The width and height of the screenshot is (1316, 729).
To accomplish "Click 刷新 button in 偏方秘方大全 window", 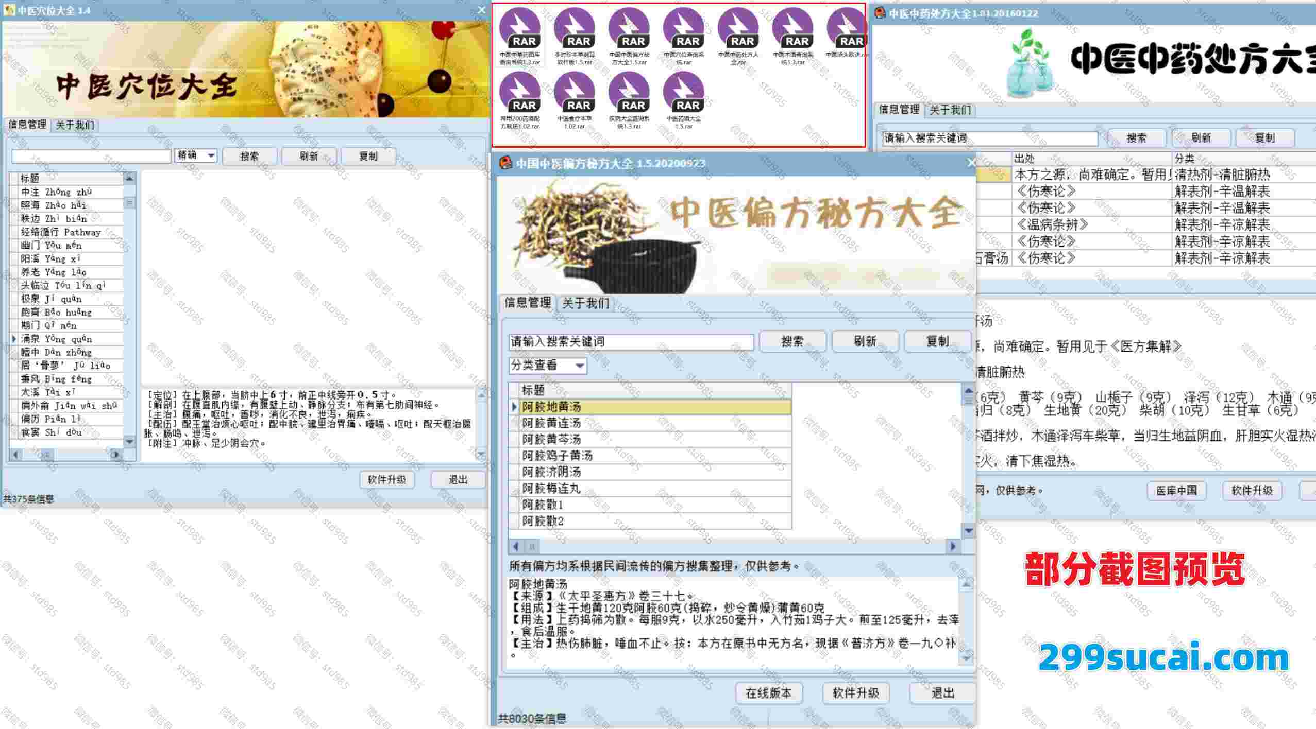I will tap(865, 341).
